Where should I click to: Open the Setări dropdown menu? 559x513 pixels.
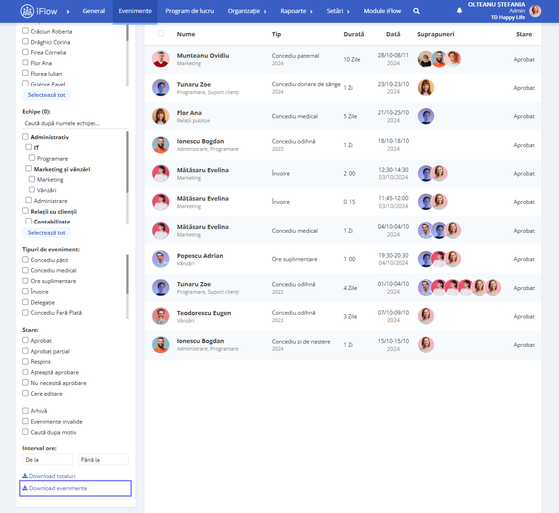click(x=338, y=11)
